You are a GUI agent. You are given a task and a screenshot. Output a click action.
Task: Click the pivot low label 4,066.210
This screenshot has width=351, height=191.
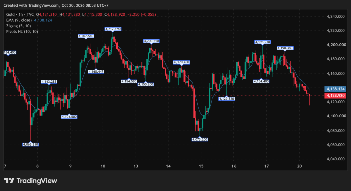(31, 145)
